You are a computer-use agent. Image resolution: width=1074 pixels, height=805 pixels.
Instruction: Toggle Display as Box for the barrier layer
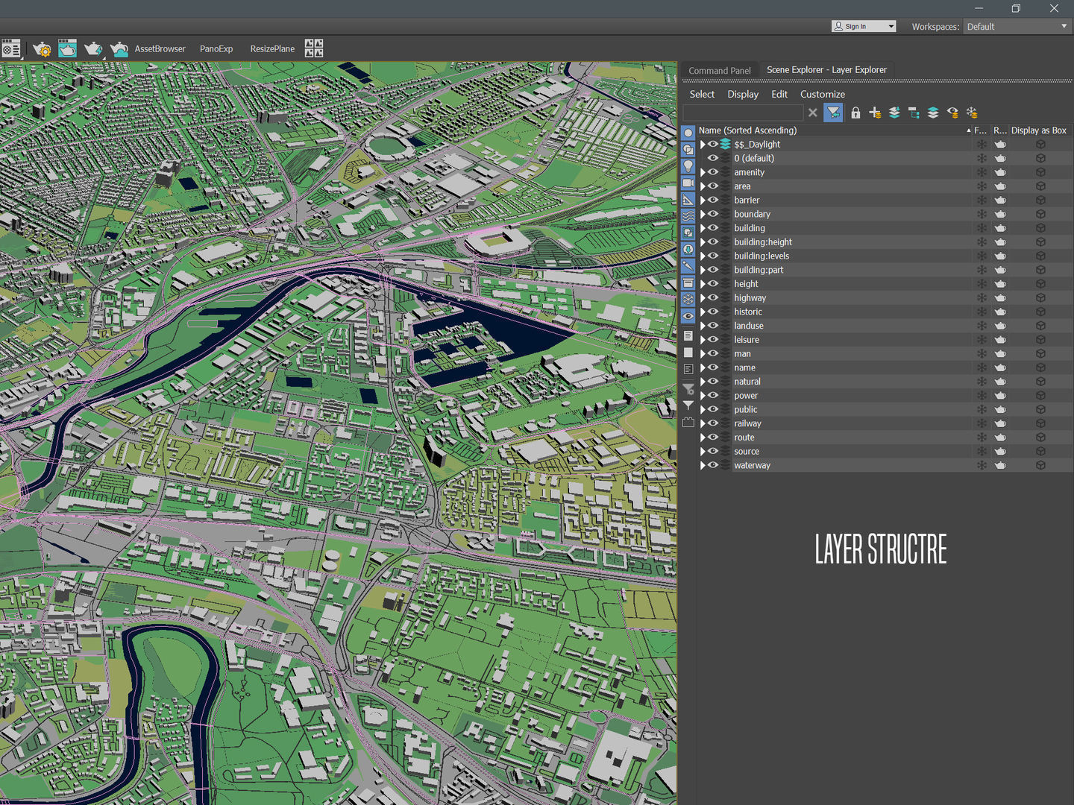click(x=1040, y=200)
